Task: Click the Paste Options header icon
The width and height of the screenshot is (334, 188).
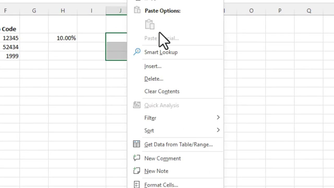Action: (137, 10)
